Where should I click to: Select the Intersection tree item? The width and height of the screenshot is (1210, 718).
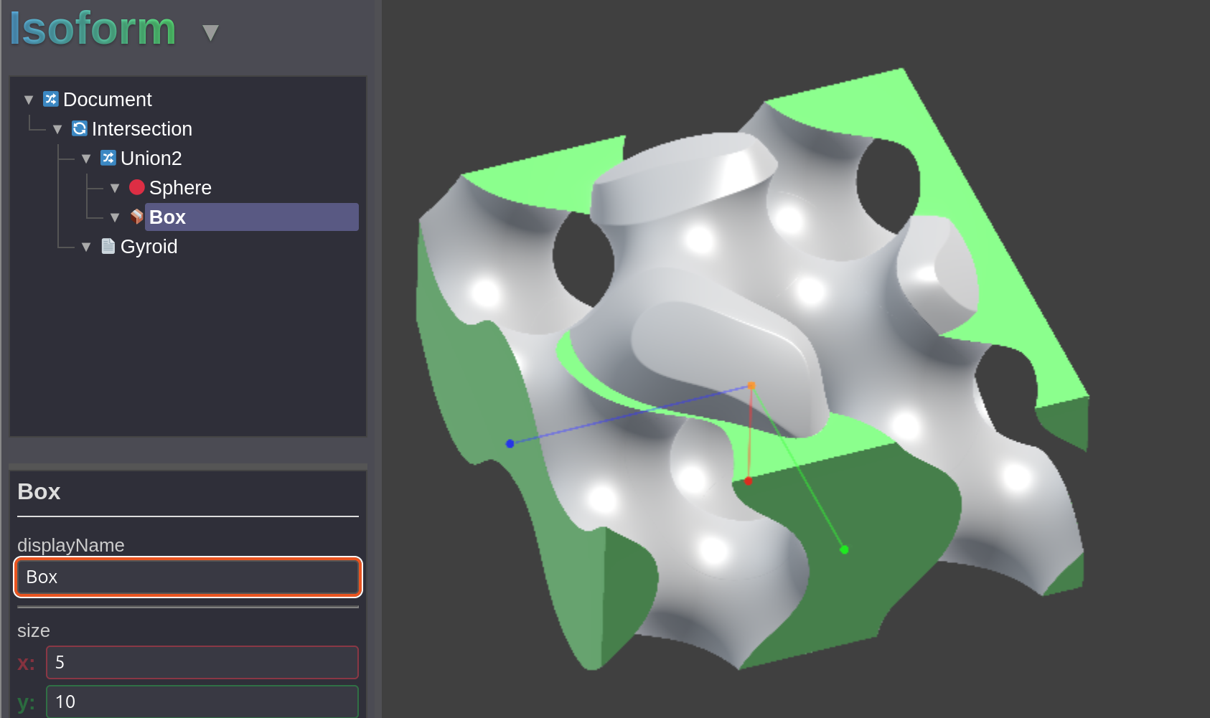tap(141, 129)
